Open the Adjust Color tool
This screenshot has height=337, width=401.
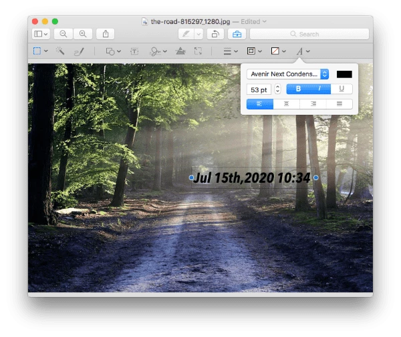[180, 51]
